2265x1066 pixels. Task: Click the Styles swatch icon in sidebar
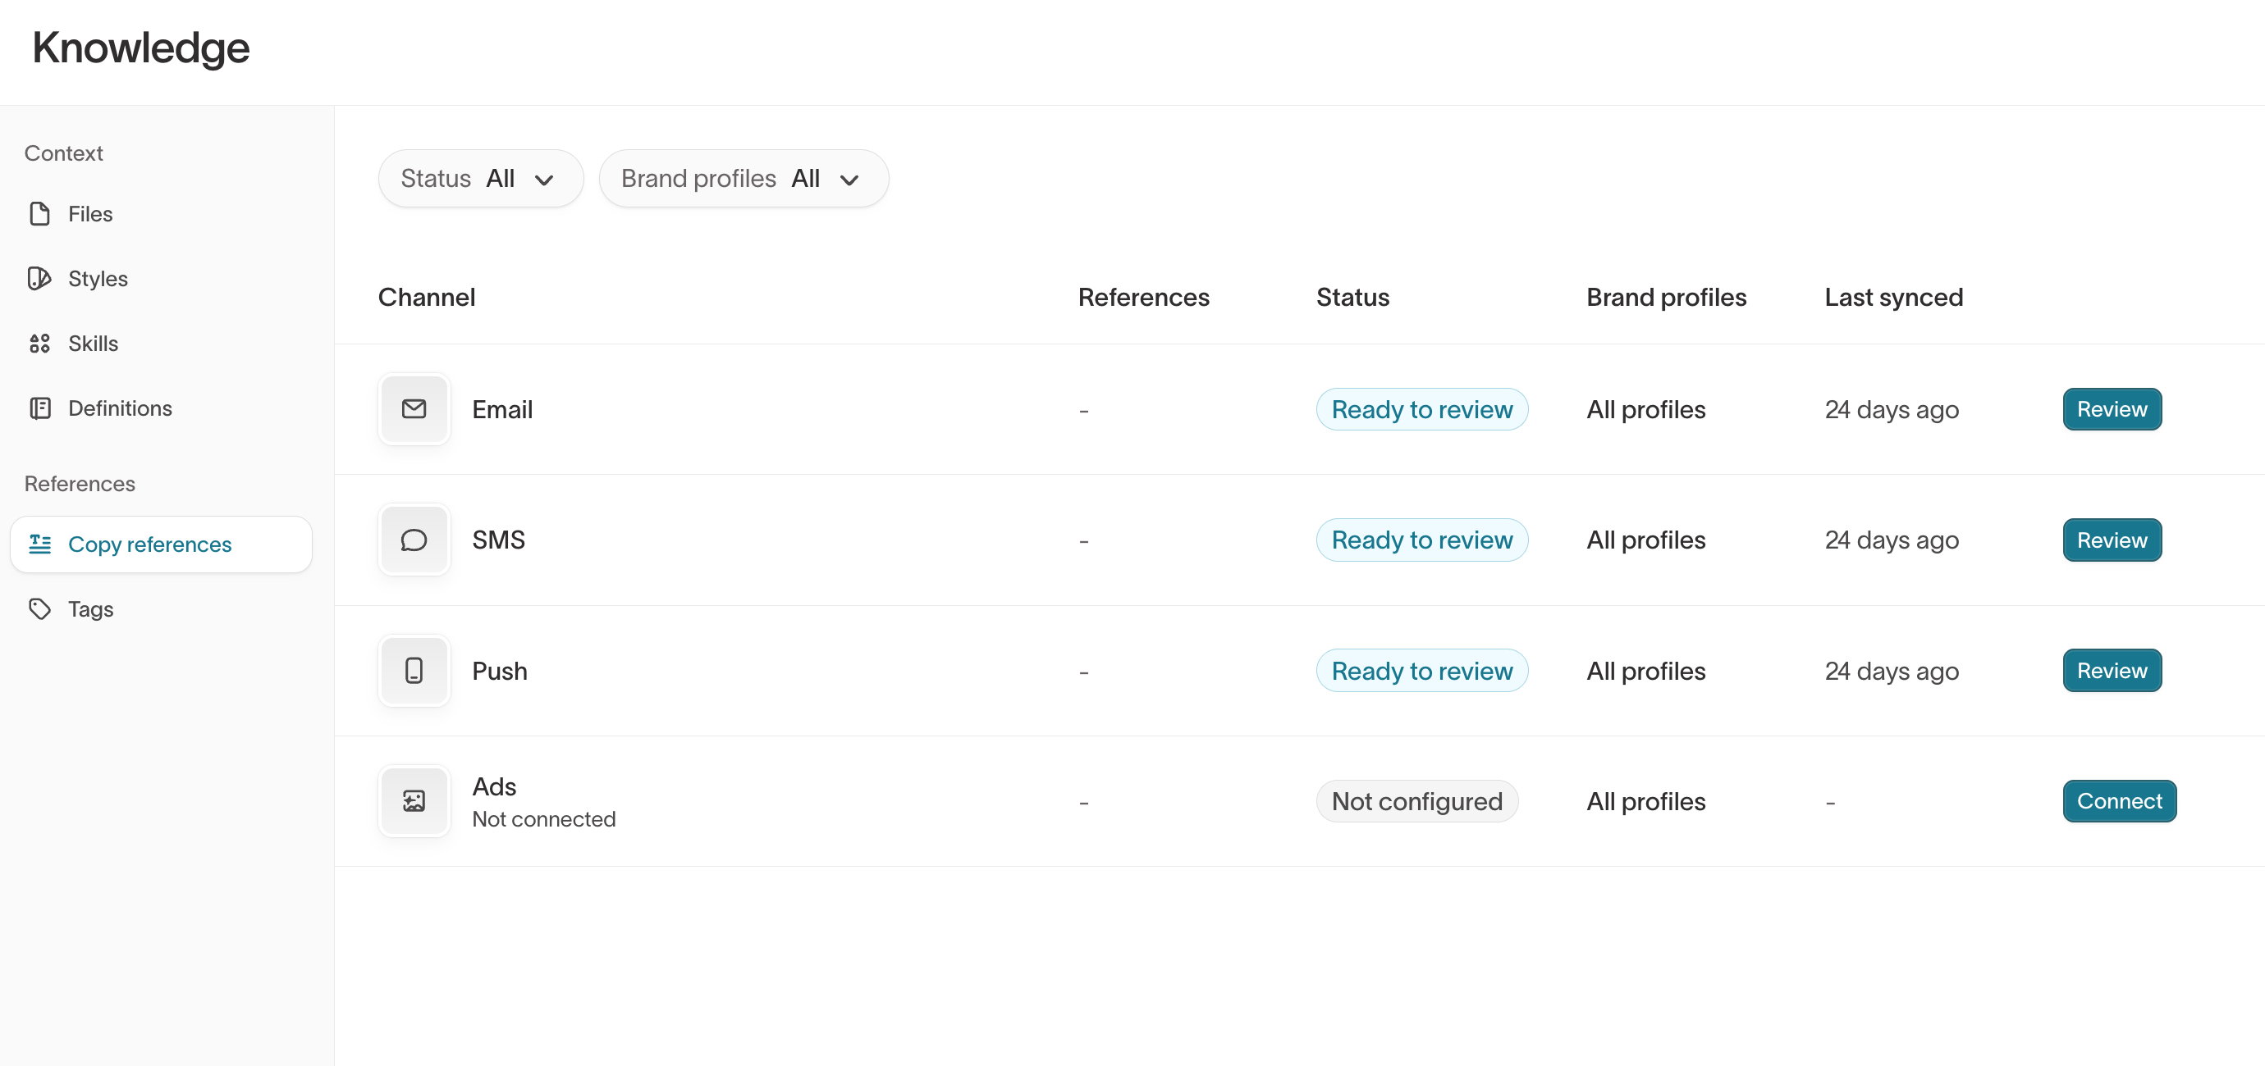[x=39, y=279]
